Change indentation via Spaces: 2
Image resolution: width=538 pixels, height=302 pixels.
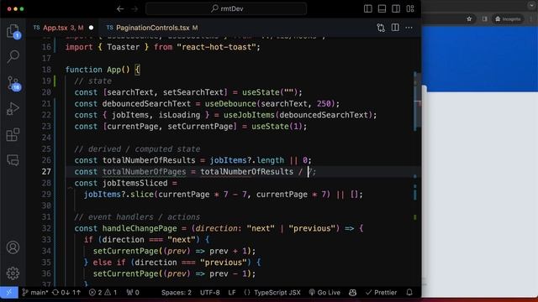pos(177,293)
